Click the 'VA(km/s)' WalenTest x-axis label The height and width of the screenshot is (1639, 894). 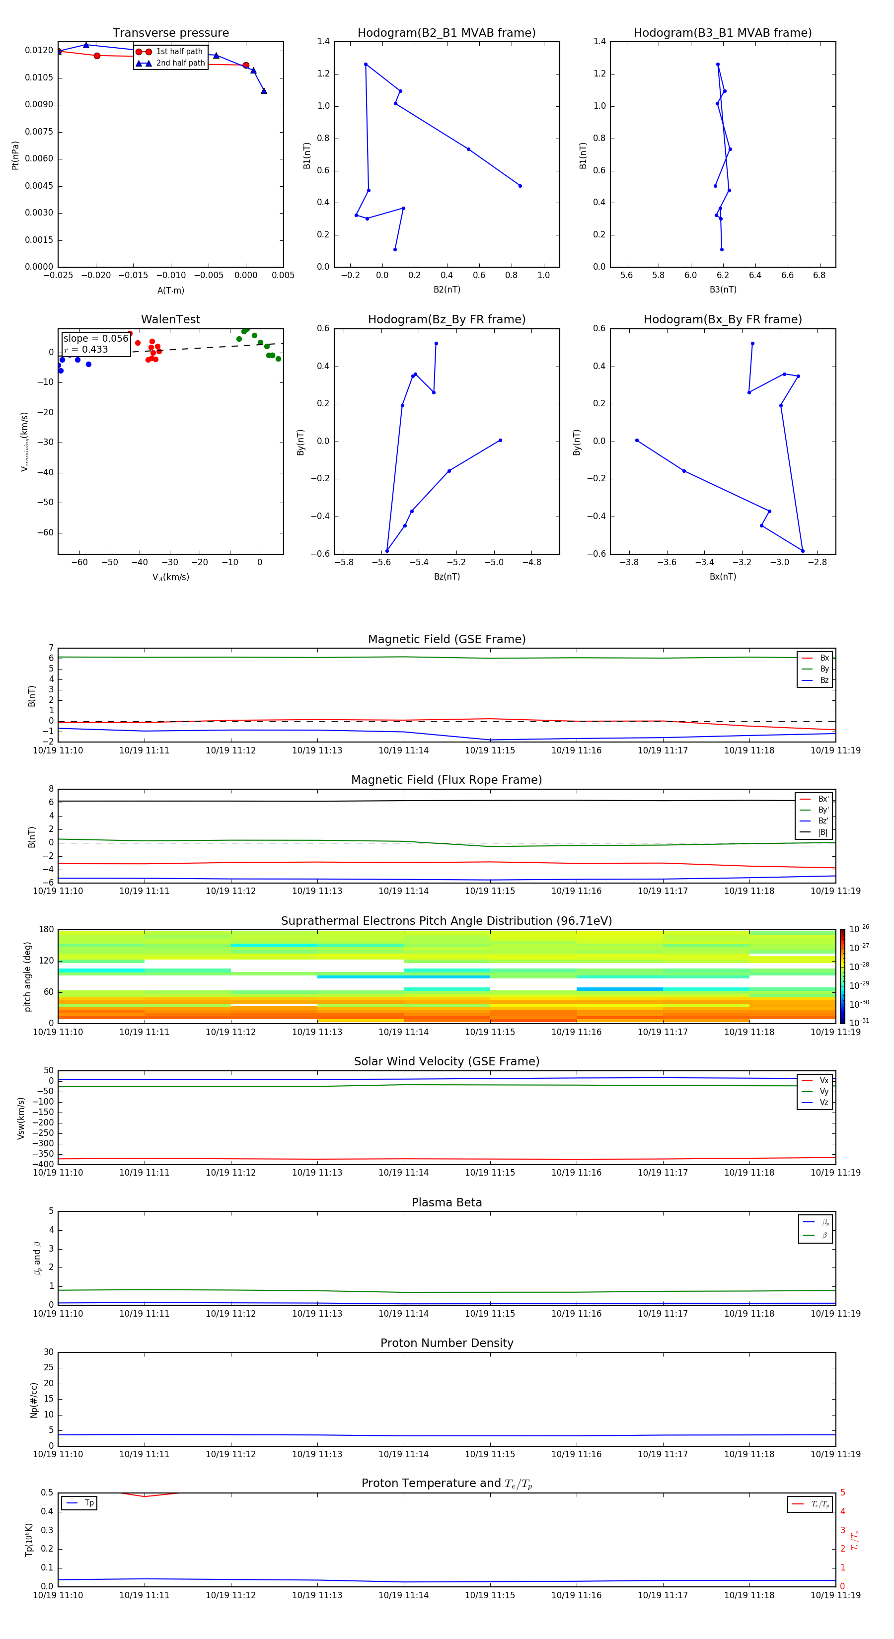tap(170, 578)
